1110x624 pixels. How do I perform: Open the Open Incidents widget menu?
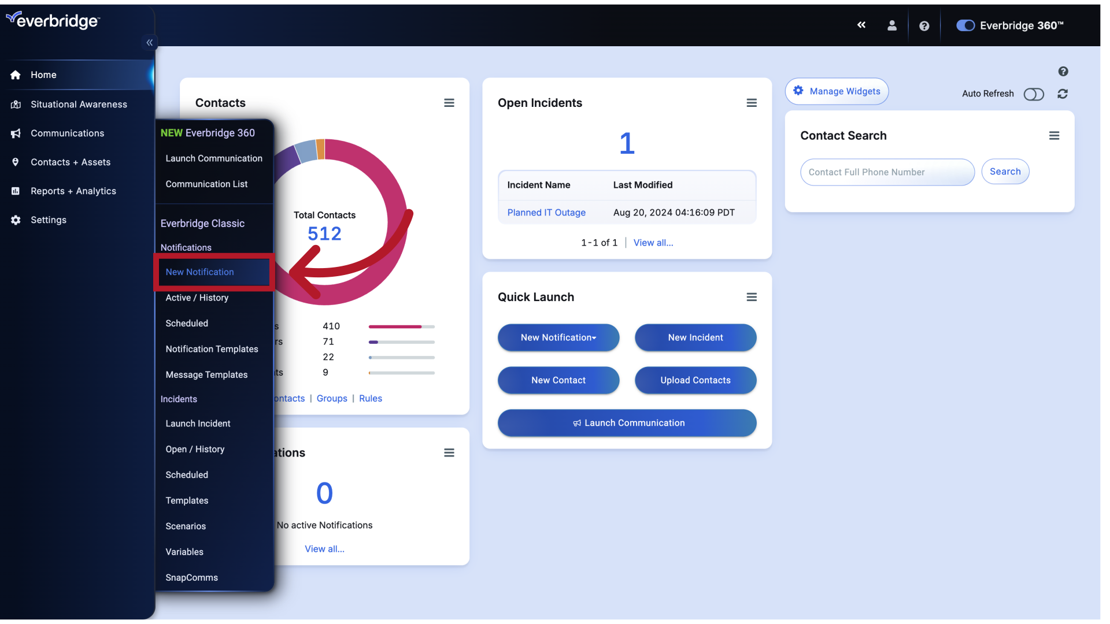point(752,103)
